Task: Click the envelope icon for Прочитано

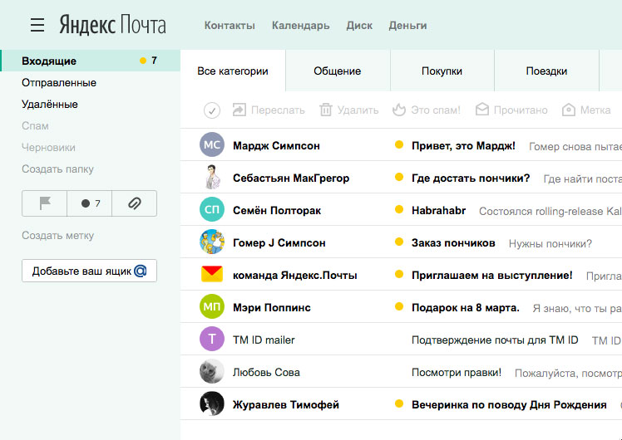Action: [x=482, y=110]
